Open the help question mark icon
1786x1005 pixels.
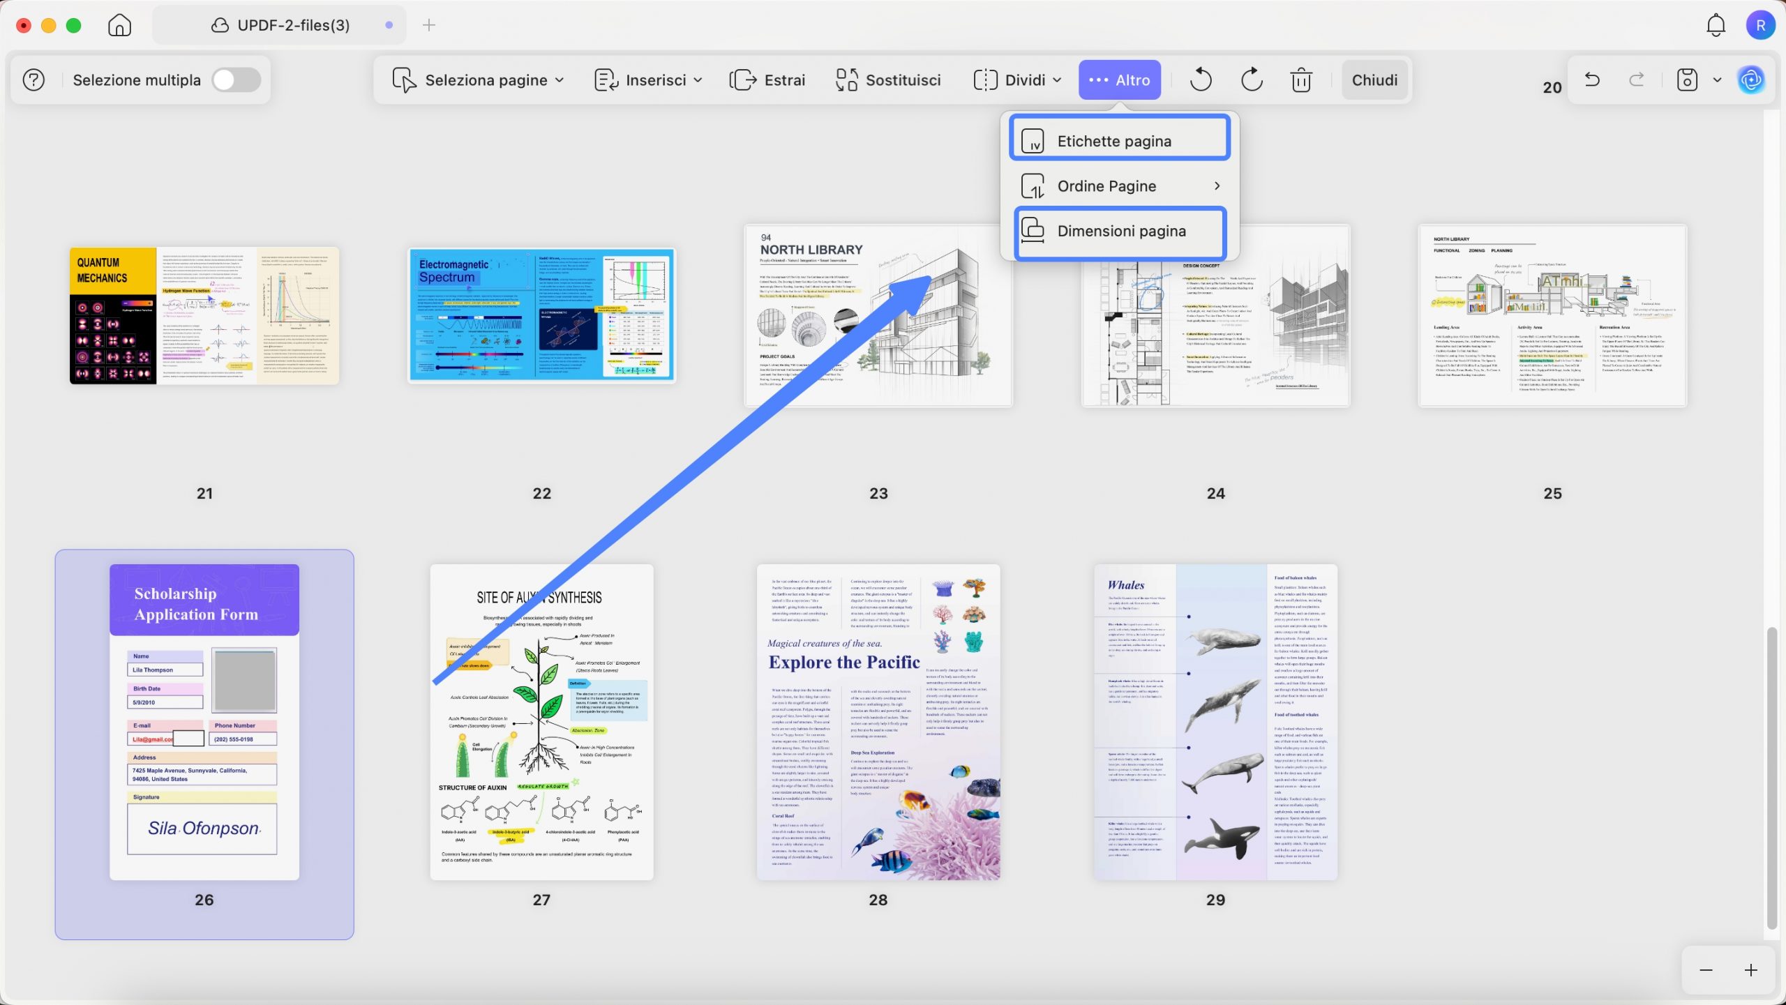click(x=33, y=80)
